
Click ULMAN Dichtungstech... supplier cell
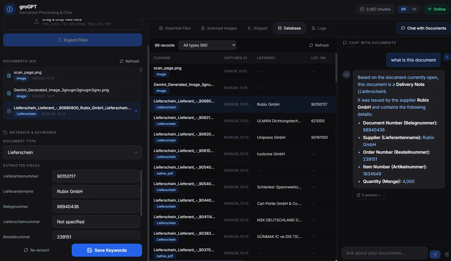[x=279, y=121]
